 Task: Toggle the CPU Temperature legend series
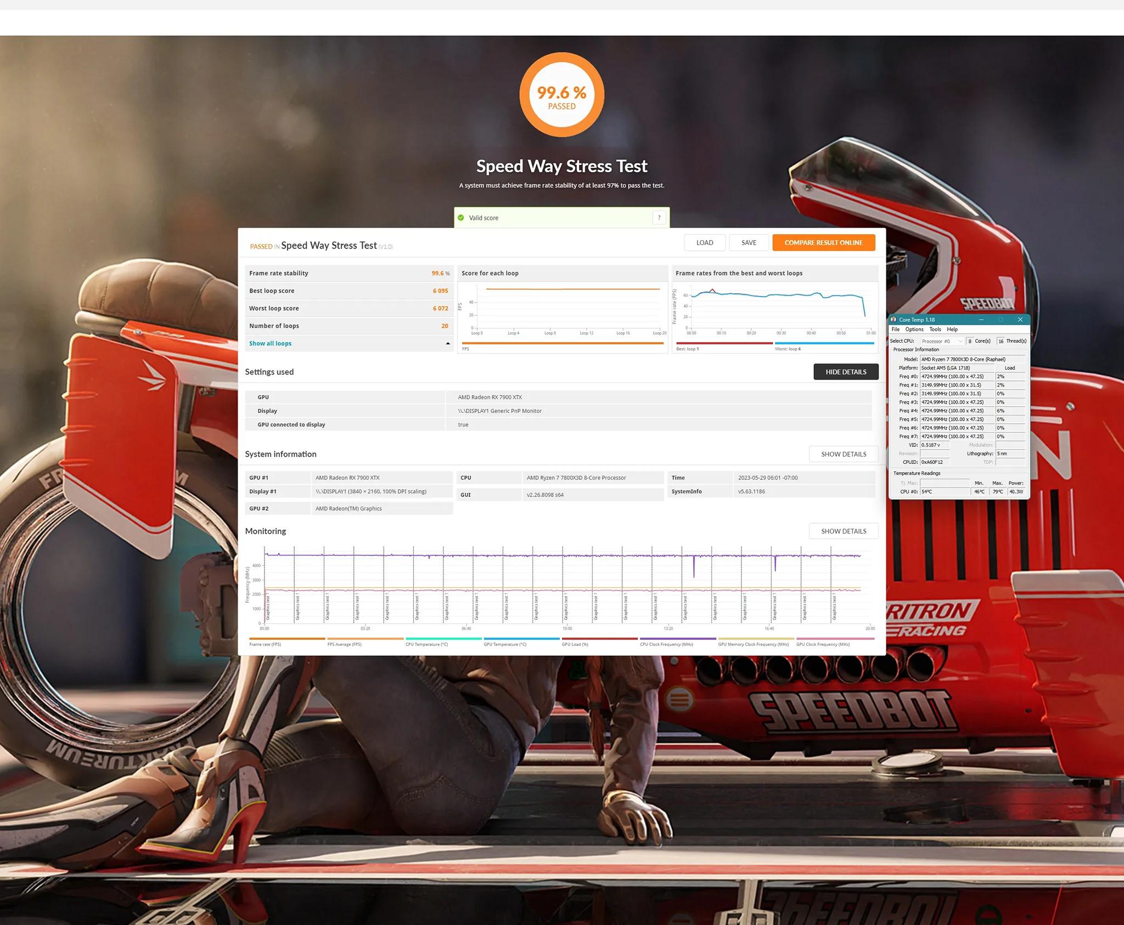pyautogui.click(x=443, y=642)
